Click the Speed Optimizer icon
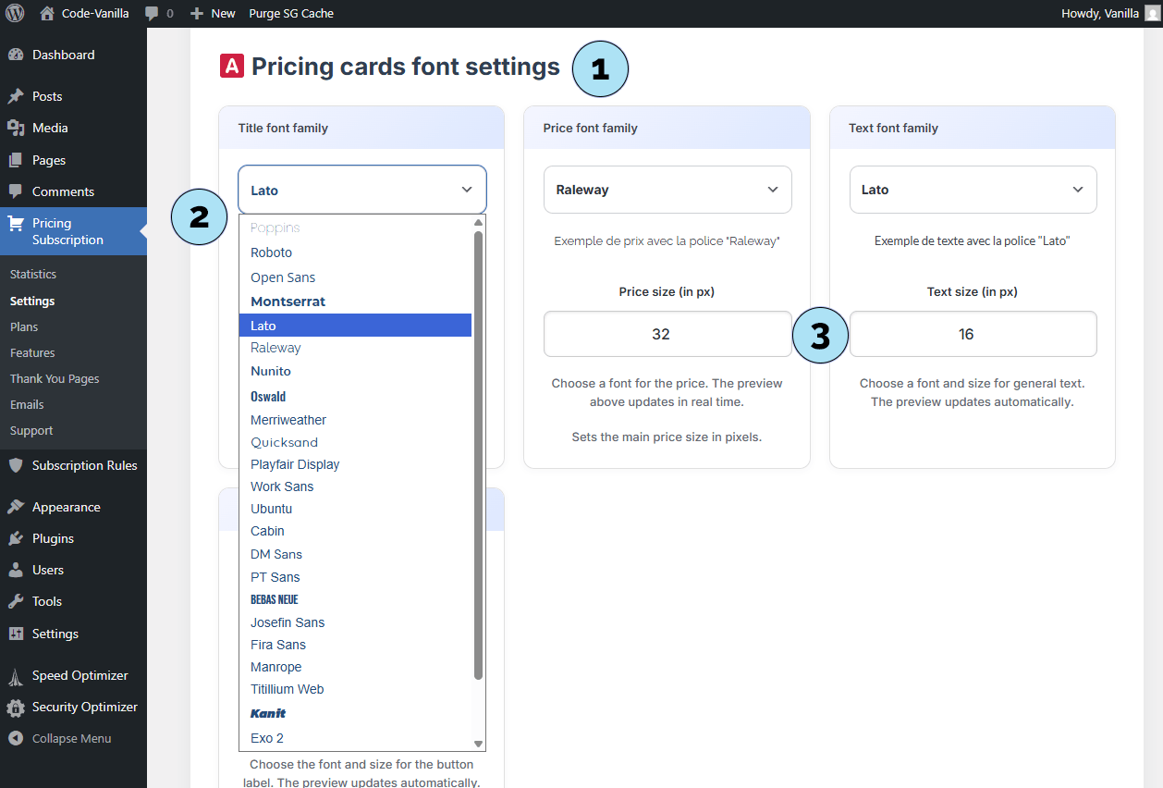This screenshot has width=1163, height=788. point(16,676)
